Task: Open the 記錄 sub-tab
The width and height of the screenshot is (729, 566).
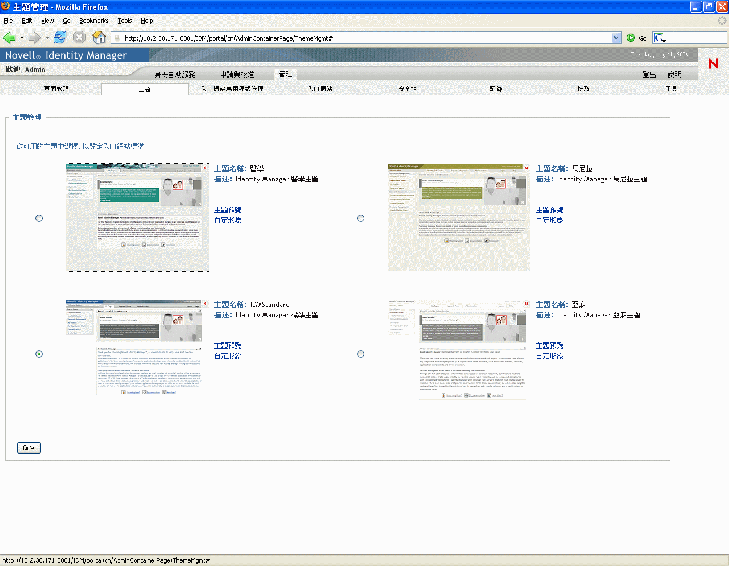Action: (x=496, y=89)
